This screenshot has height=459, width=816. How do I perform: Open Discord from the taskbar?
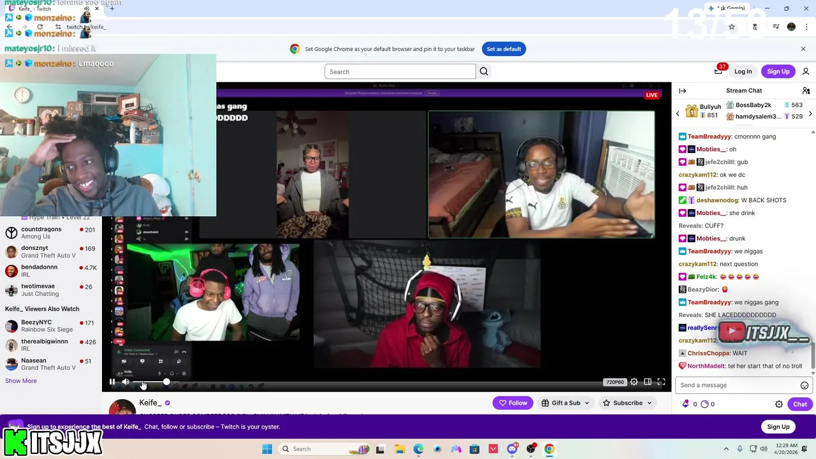click(512, 449)
